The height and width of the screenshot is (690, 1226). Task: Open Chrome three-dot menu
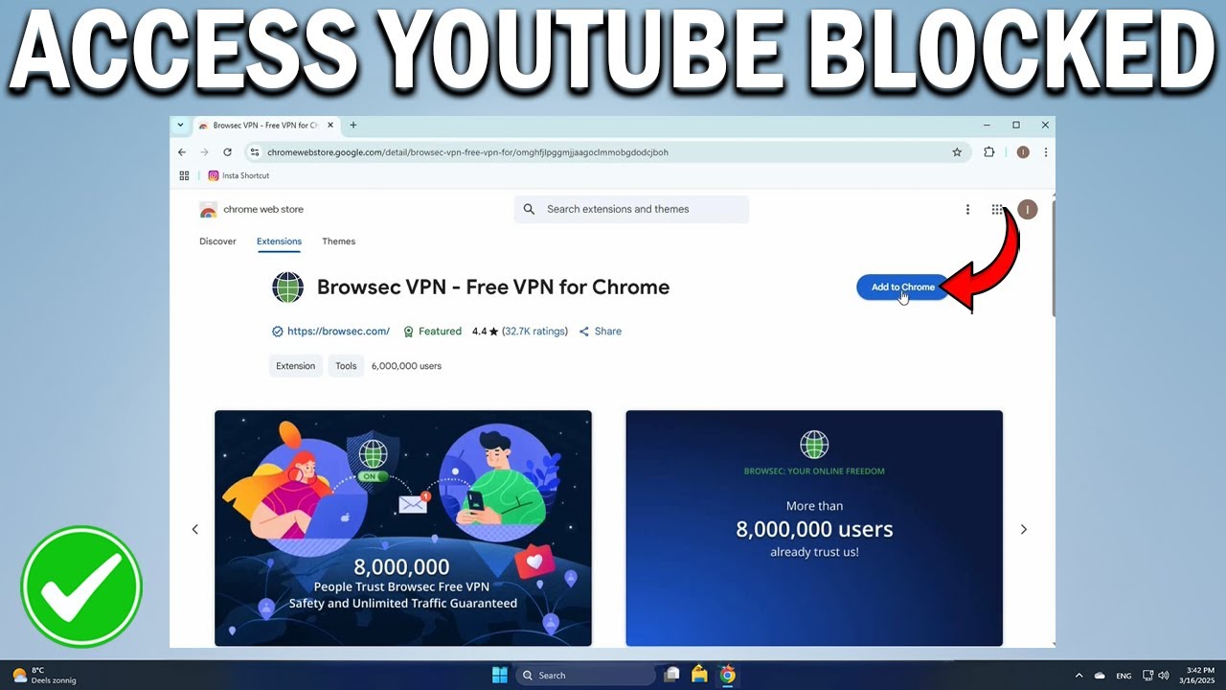click(1046, 152)
